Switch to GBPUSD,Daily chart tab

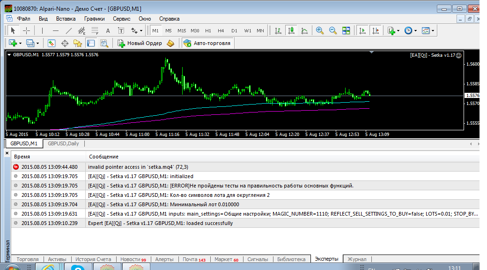[63, 143]
